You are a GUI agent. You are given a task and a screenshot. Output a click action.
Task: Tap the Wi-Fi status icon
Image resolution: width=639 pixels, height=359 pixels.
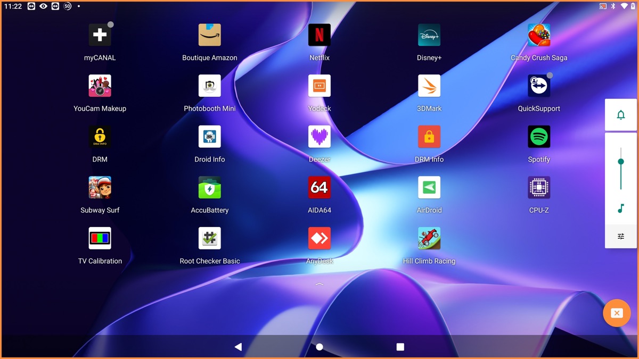(x=624, y=6)
